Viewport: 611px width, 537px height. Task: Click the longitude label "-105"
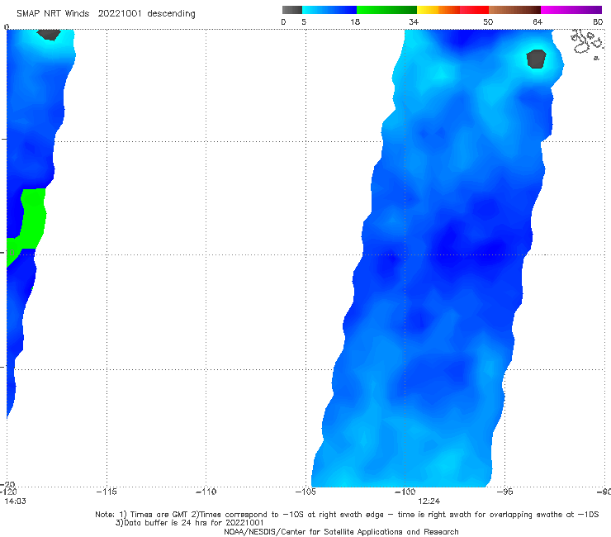tap(305, 492)
